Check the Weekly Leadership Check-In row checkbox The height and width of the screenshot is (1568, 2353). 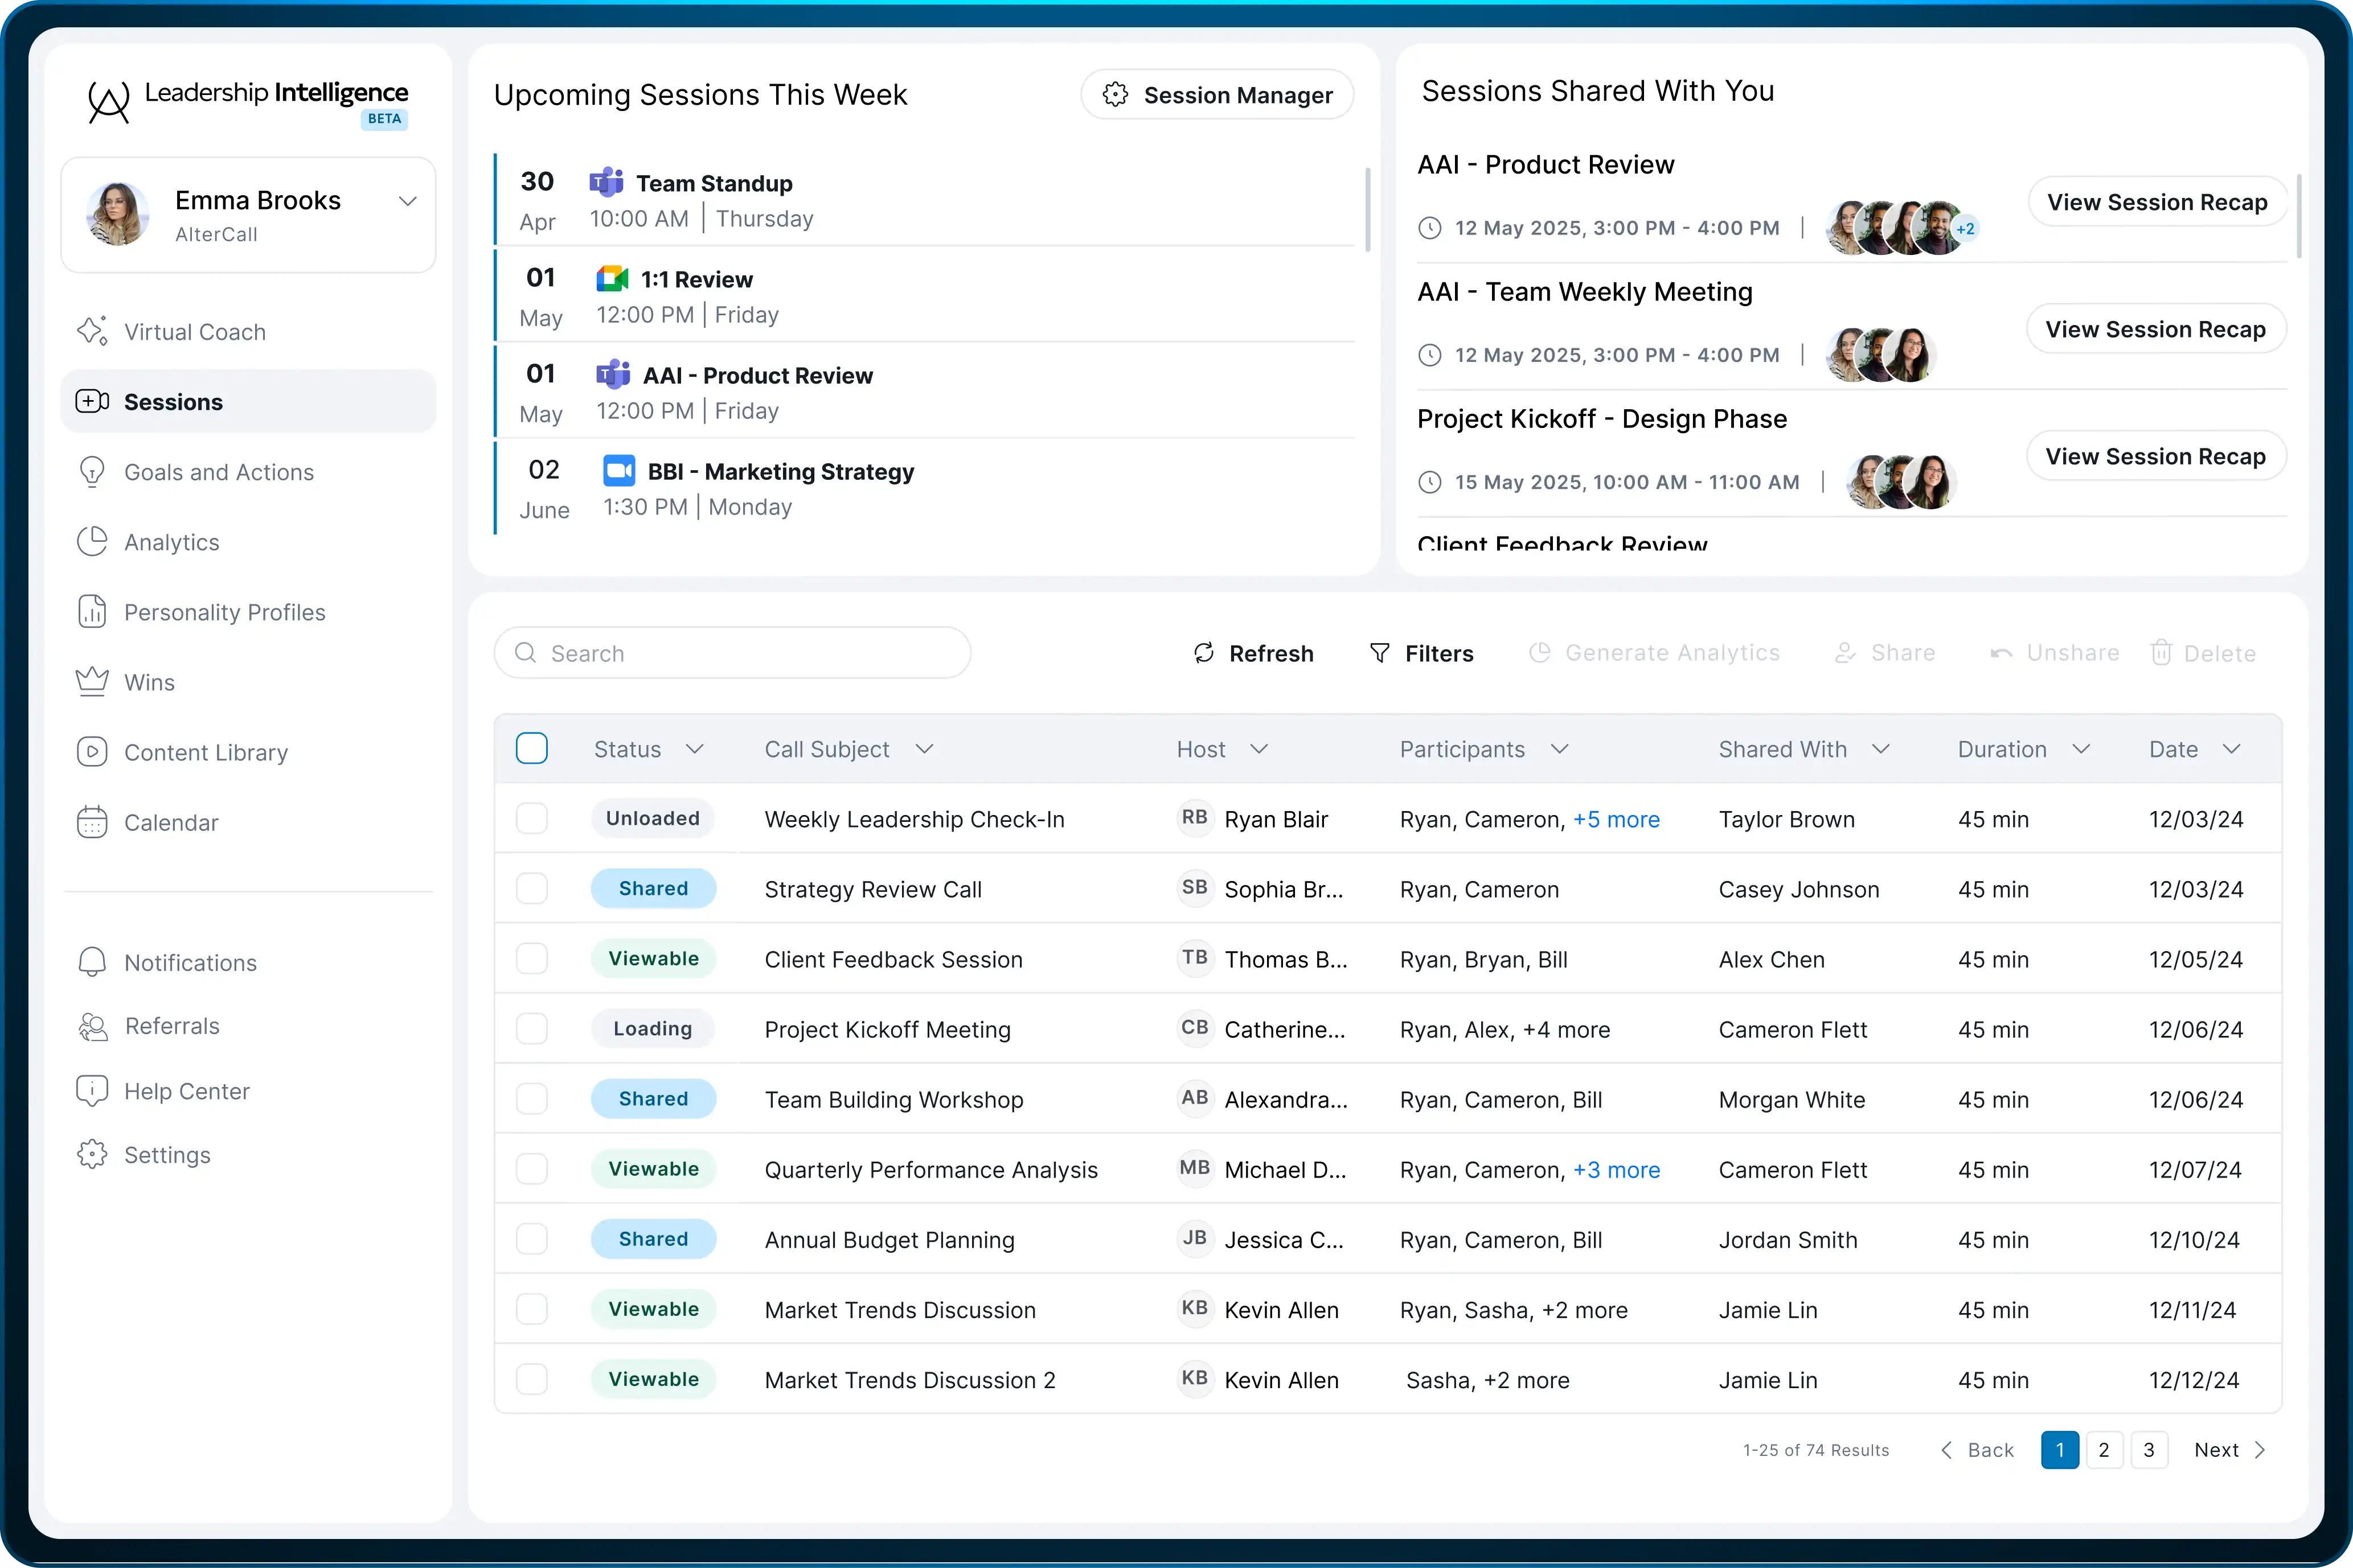[x=531, y=819]
